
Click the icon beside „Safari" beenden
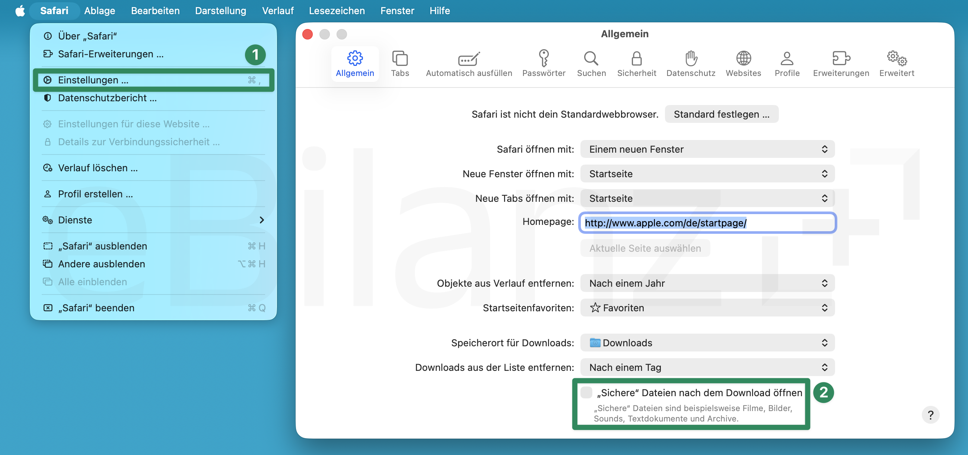click(48, 308)
